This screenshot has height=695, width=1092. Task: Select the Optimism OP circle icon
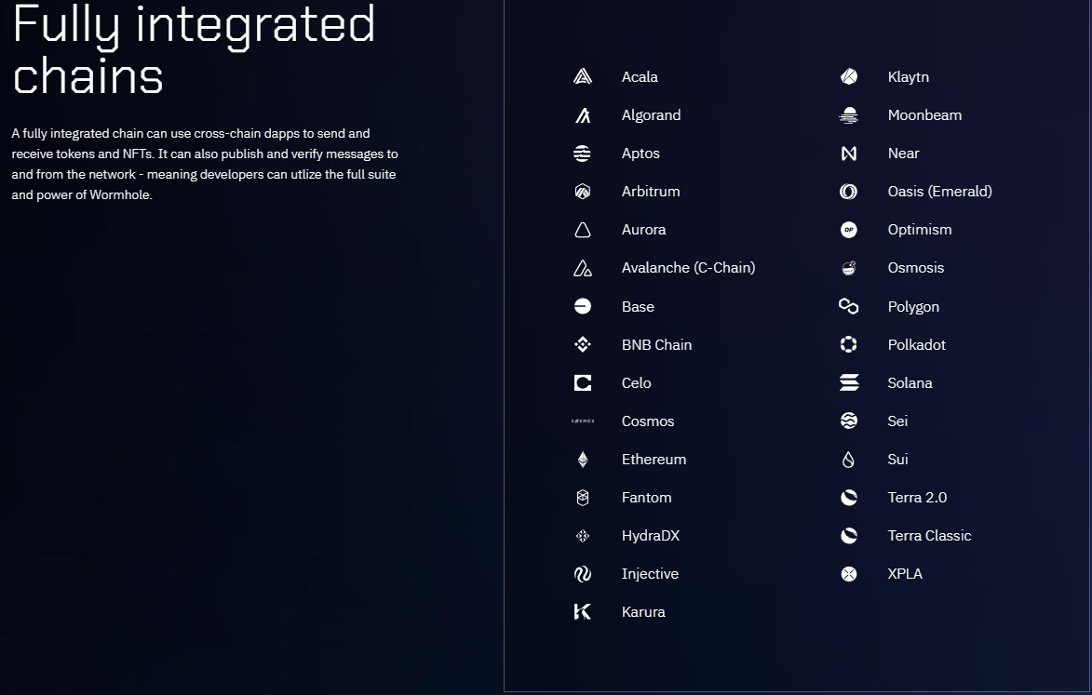point(849,230)
